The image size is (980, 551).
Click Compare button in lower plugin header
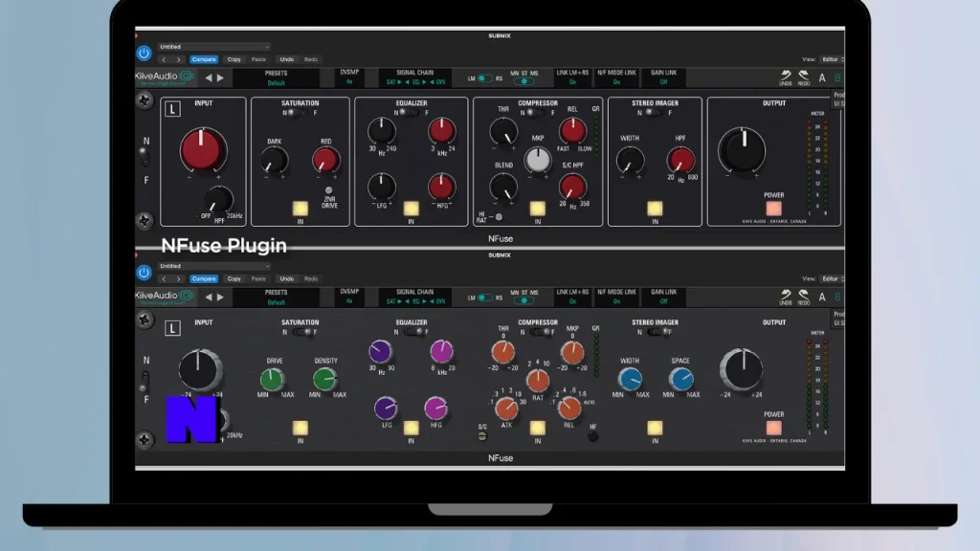204,278
